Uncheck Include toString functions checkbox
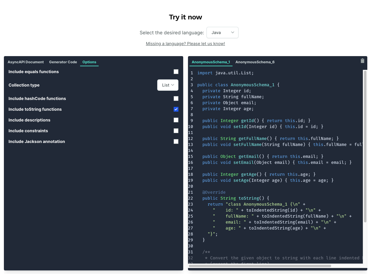This screenshot has height=274, width=370. (176, 109)
